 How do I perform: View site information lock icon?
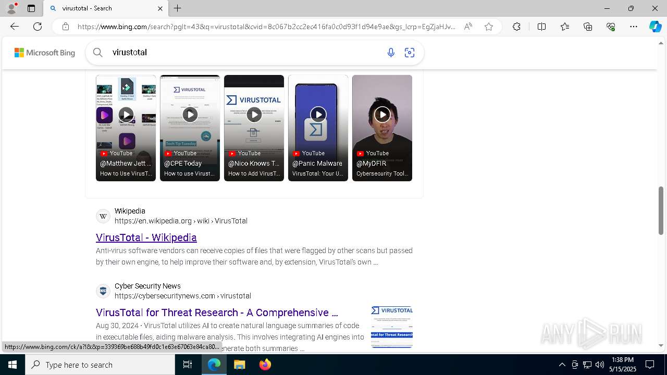click(x=66, y=27)
